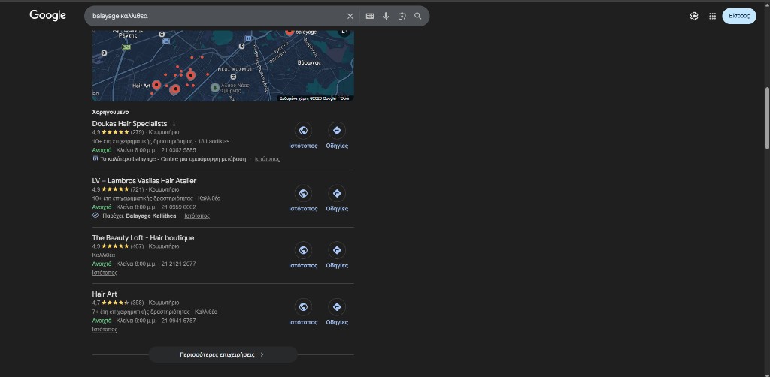Start voice search with microphone icon
770x377 pixels.
[x=386, y=17]
